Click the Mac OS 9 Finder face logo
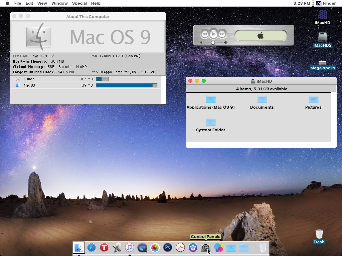This screenshot has width=342, height=256. 39,37
